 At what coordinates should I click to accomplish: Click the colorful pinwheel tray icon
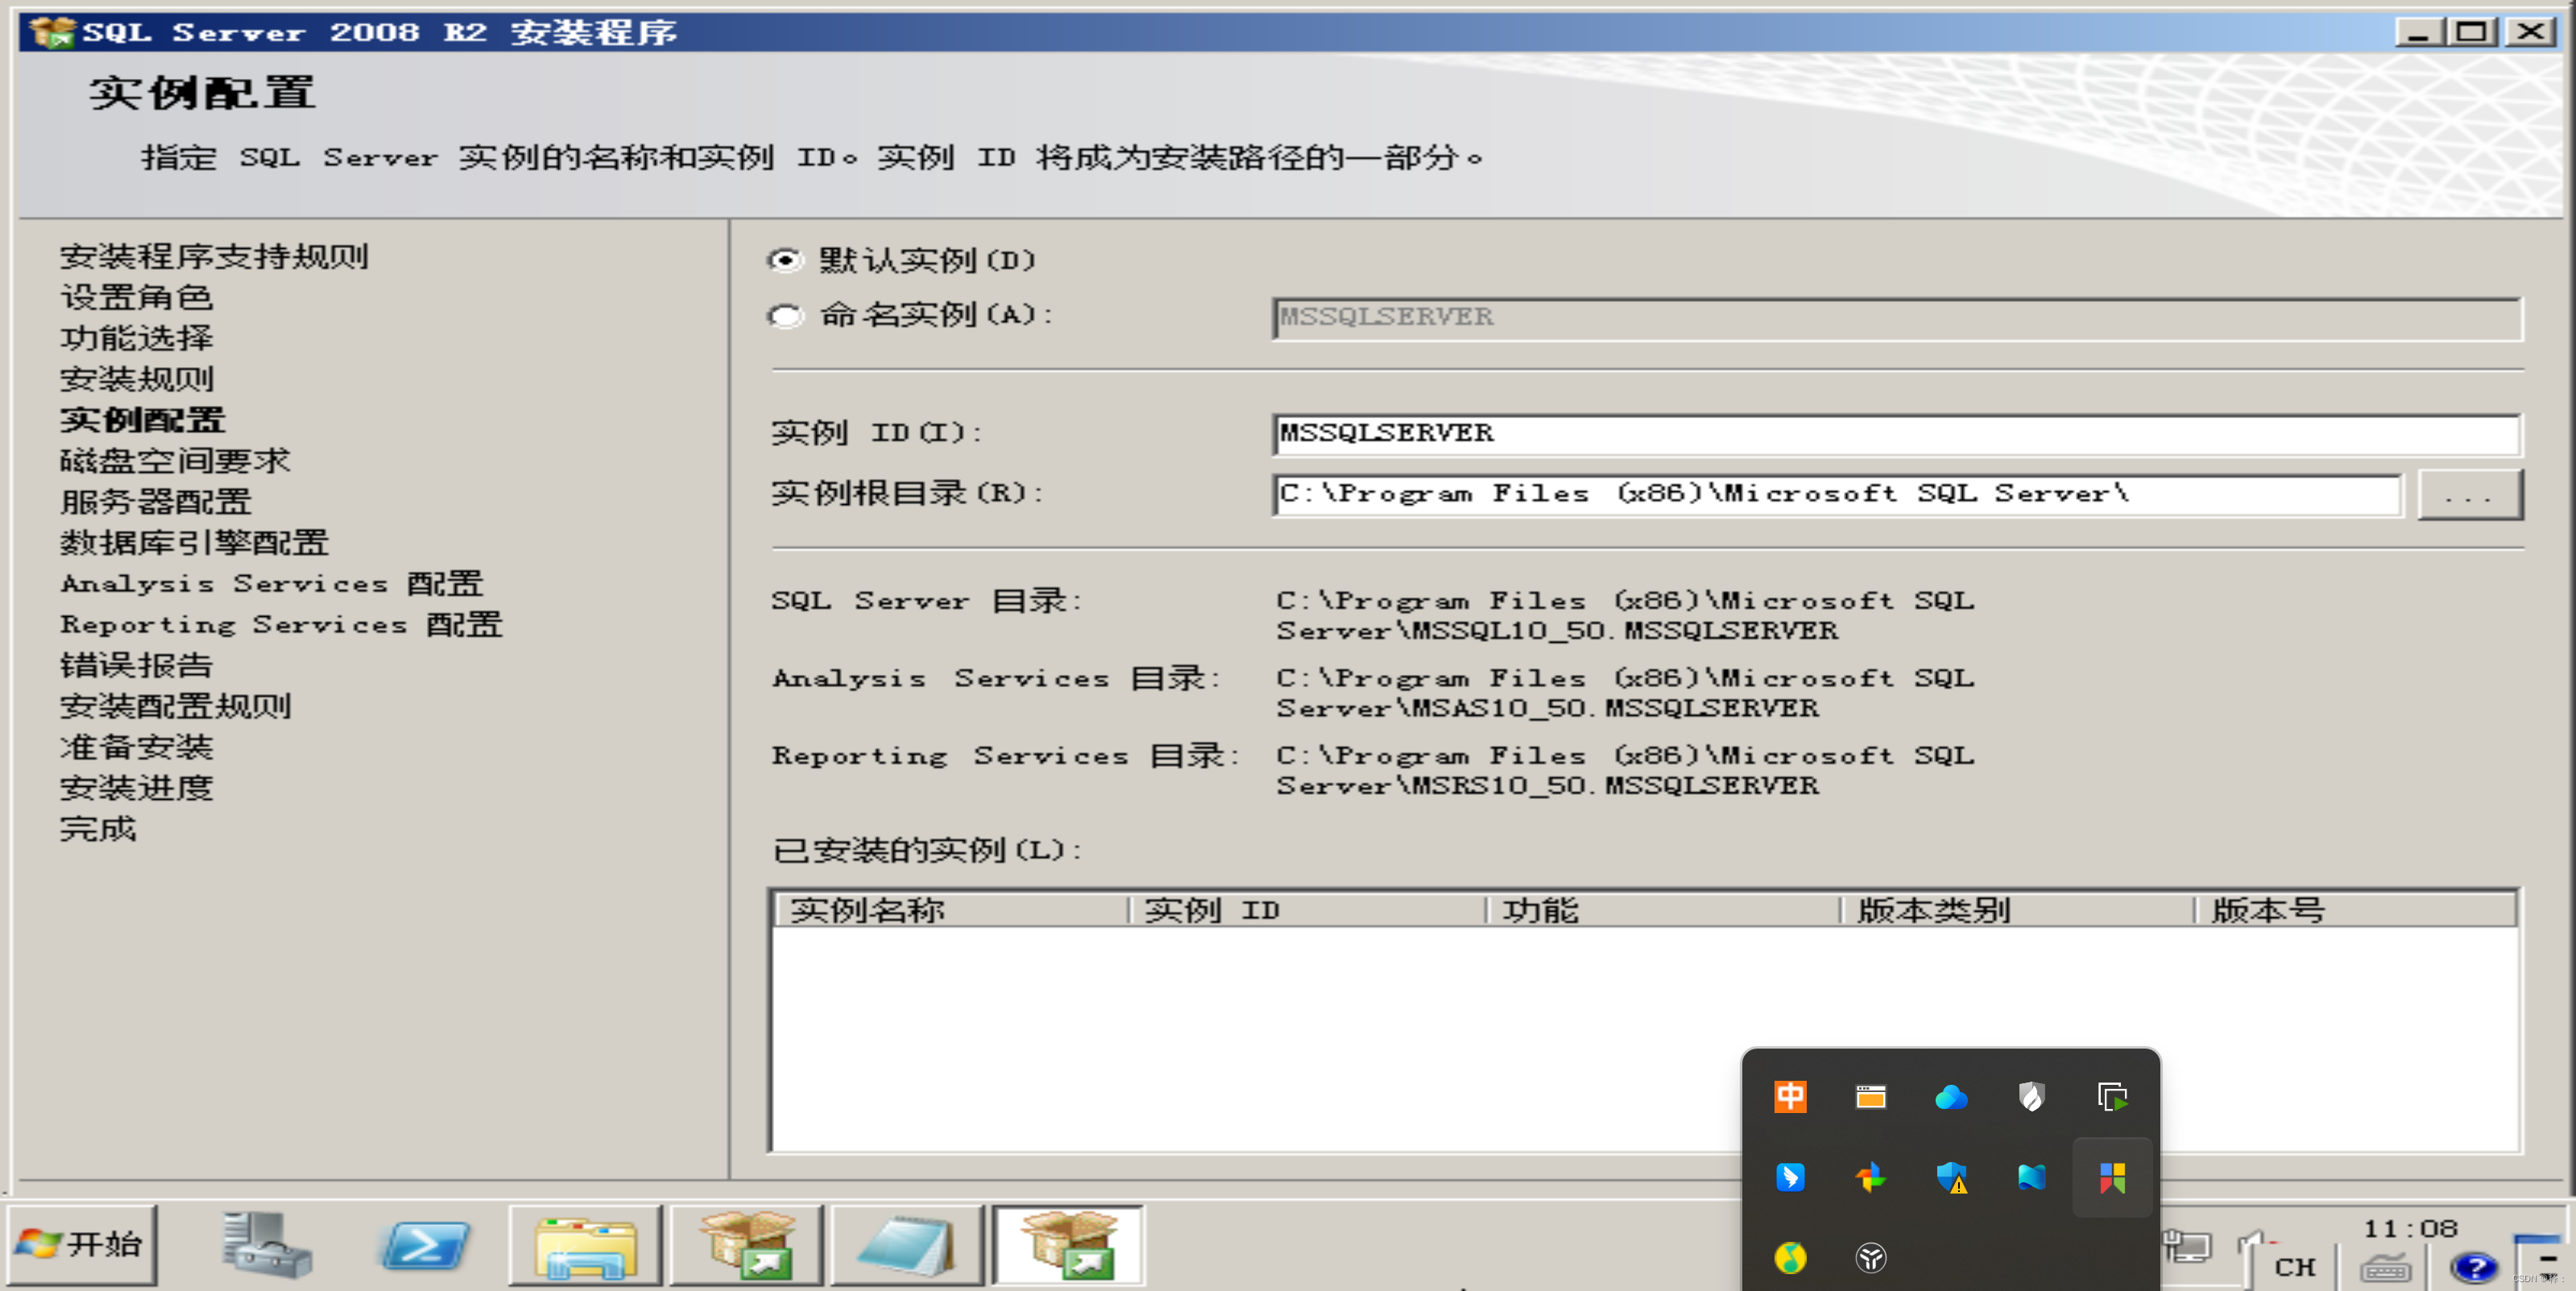1871,1177
